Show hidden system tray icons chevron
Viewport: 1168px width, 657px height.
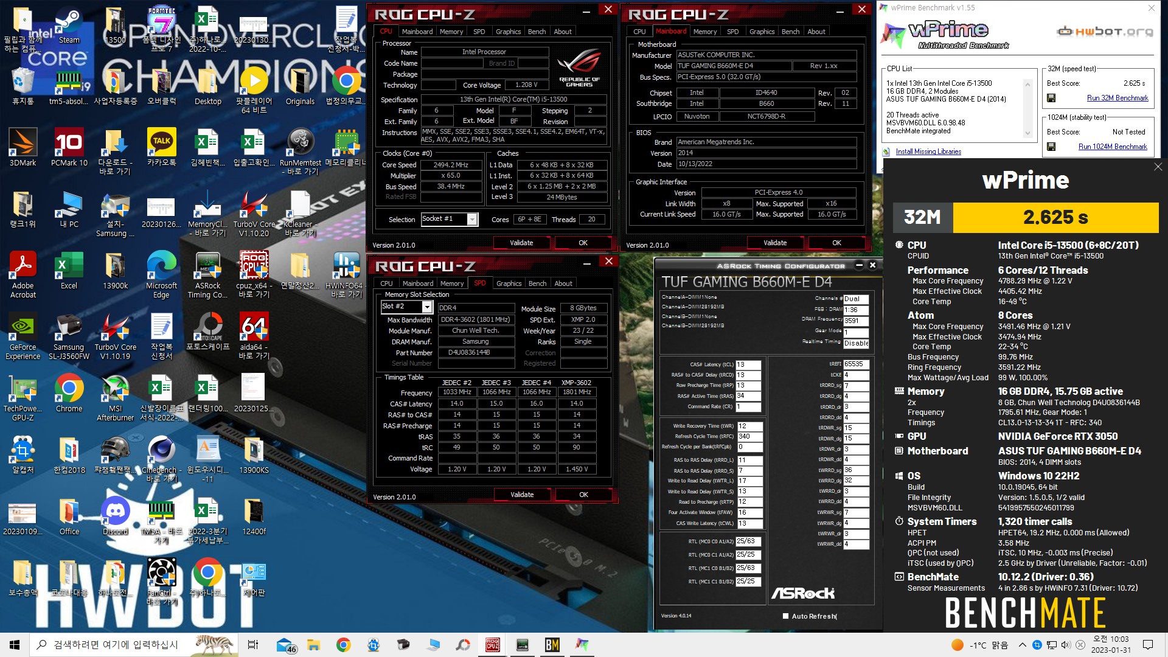point(1022,645)
